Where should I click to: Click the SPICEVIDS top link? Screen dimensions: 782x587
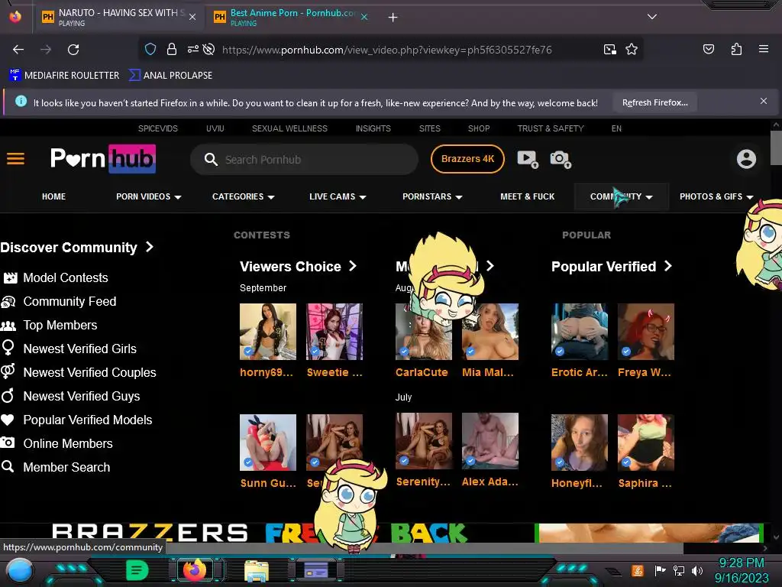[157, 128]
